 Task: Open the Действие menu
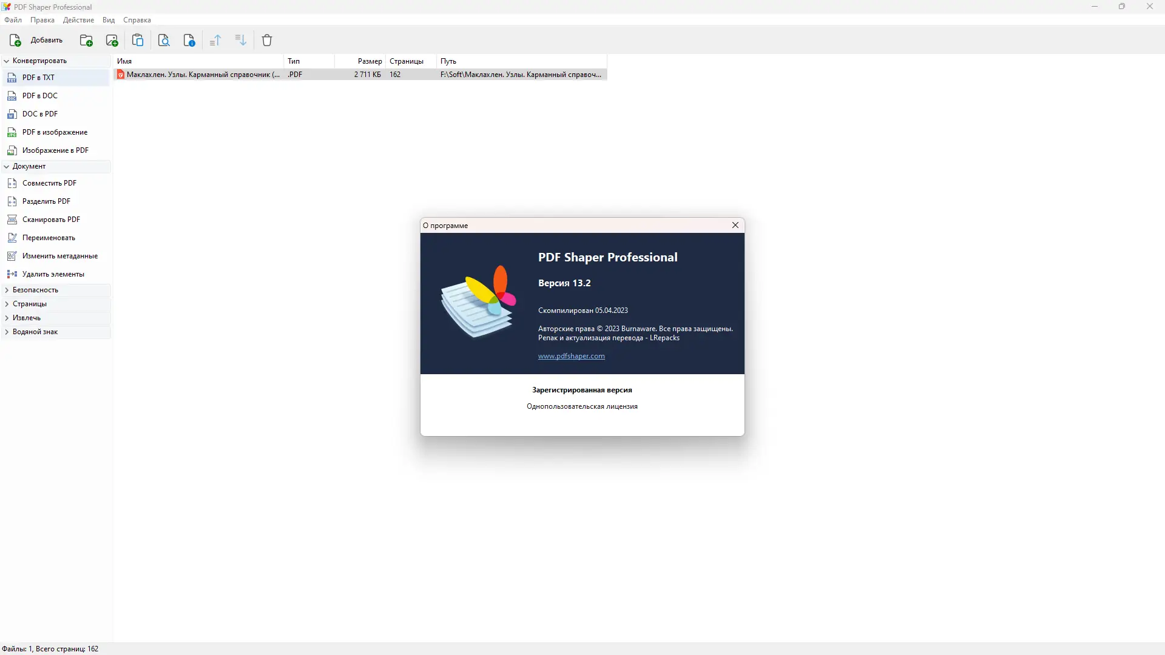point(78,20)
